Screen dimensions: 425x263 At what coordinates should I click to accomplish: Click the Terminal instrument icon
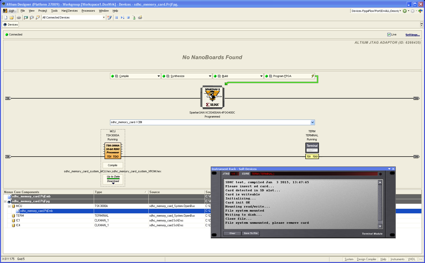312,148
